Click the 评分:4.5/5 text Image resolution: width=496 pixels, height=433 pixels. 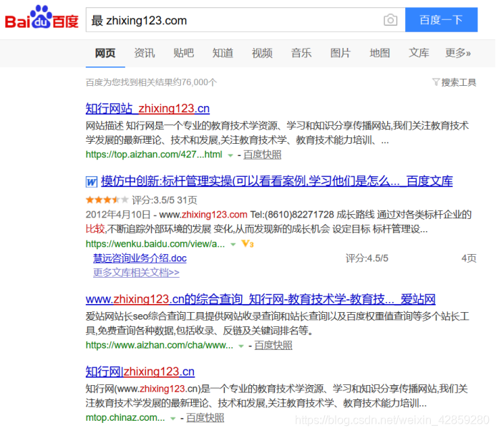click(x=367, y=258)
